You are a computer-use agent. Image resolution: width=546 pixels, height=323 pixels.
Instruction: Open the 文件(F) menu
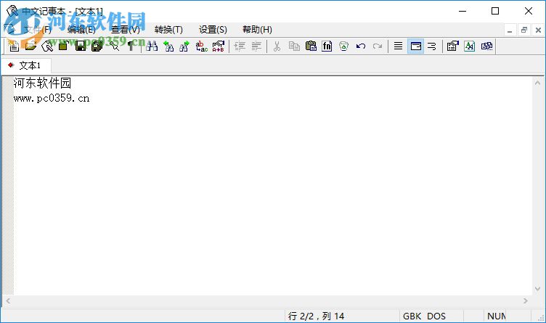(x=38, y=30)
